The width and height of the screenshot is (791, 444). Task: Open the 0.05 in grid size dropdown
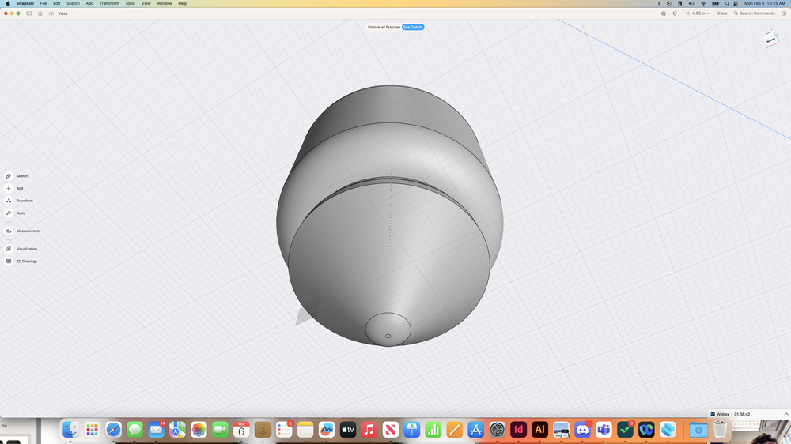[698, 13]
